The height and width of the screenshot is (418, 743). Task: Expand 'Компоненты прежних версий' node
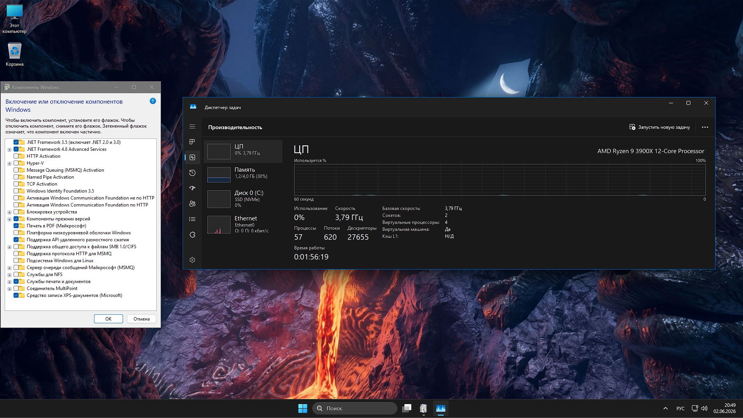[9, 219]
